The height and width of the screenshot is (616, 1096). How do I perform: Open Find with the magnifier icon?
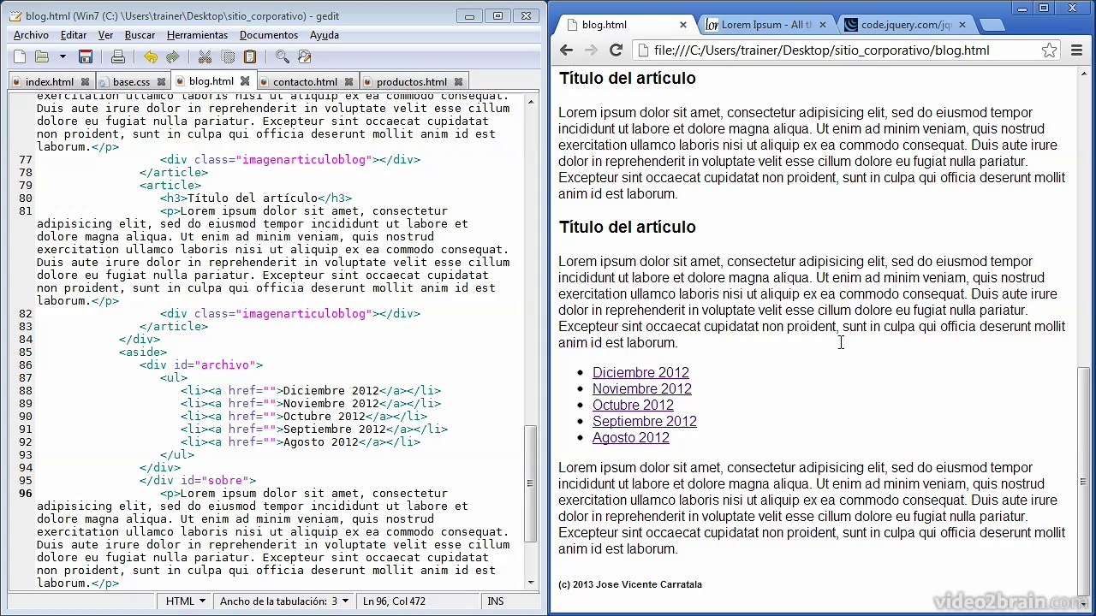click(x=282, y=57)
